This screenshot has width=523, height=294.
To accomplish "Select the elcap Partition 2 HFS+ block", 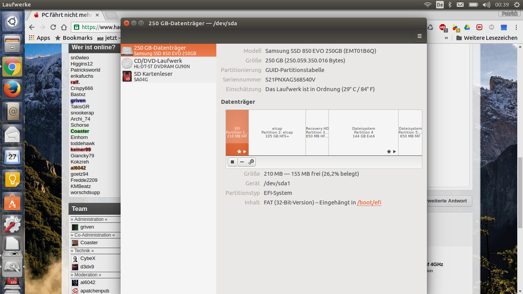I will 277,132.
